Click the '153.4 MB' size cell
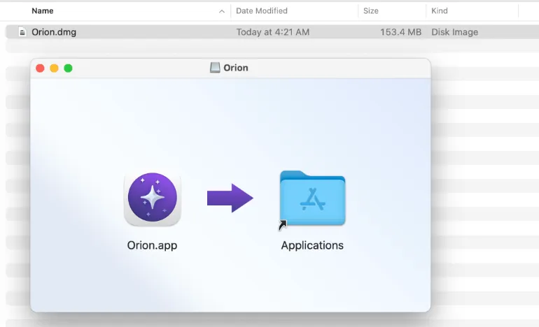Image resolution: width=539 pixels, height=327 pixels. tap(400, 32)
